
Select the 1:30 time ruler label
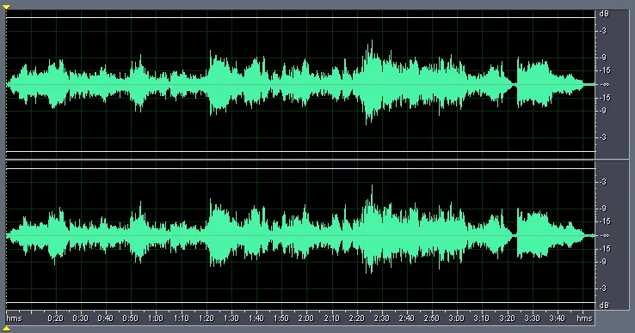[x=231, y=318]
